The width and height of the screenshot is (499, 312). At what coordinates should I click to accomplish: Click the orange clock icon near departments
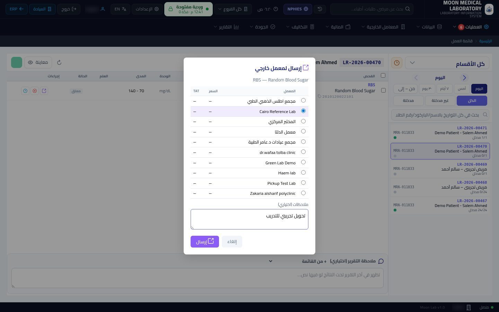[397, 63]
